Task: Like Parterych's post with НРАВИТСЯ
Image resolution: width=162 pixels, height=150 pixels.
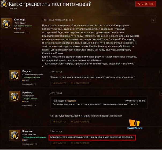Action: click(59, 122)
